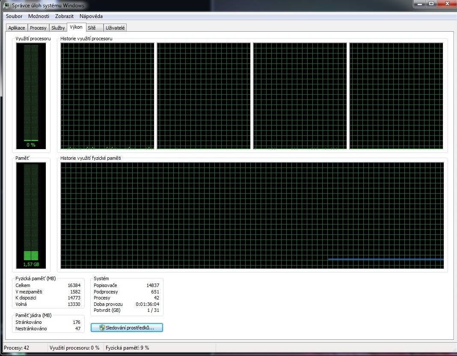Click the memory meter showing 1,57 GB
Screen dimensions: 457x356
coord(31,215)
